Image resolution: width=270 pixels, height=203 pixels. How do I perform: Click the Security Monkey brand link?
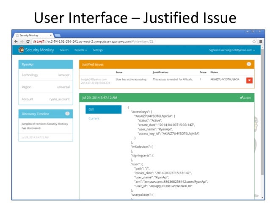39,50
